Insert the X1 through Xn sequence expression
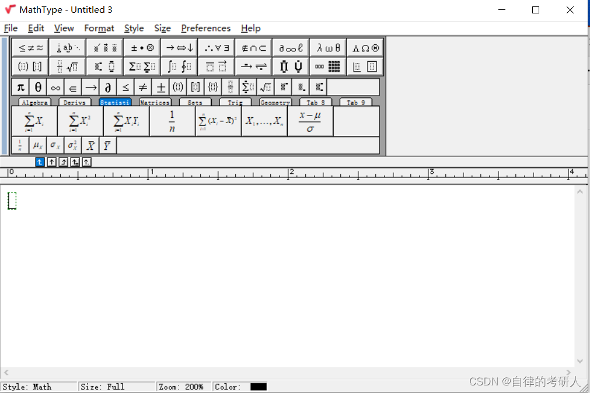Screen dimensions: 590x393 [x=264, y=121]
